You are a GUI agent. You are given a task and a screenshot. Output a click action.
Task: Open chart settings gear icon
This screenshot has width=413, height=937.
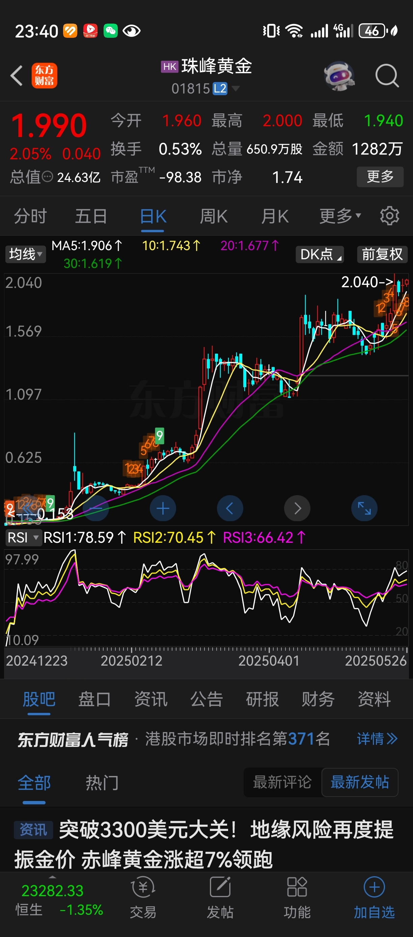[x=389, y=216]
